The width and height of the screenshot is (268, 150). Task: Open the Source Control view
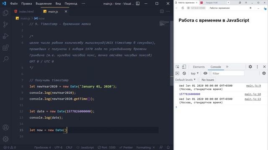coord(5,25)
